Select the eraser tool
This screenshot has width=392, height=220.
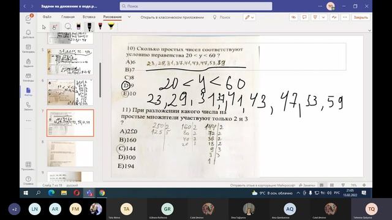[78, 26]
